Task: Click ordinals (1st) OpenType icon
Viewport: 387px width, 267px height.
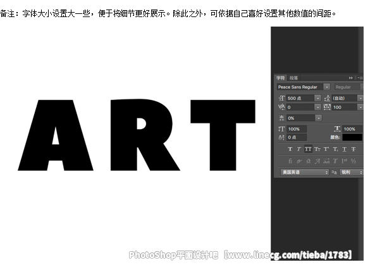Action: point(344,161)
